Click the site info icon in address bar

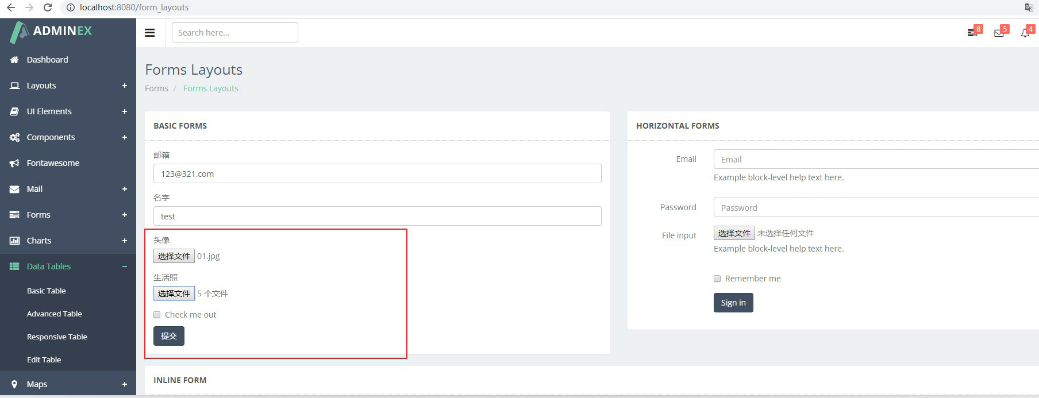(x=71, y=7)
